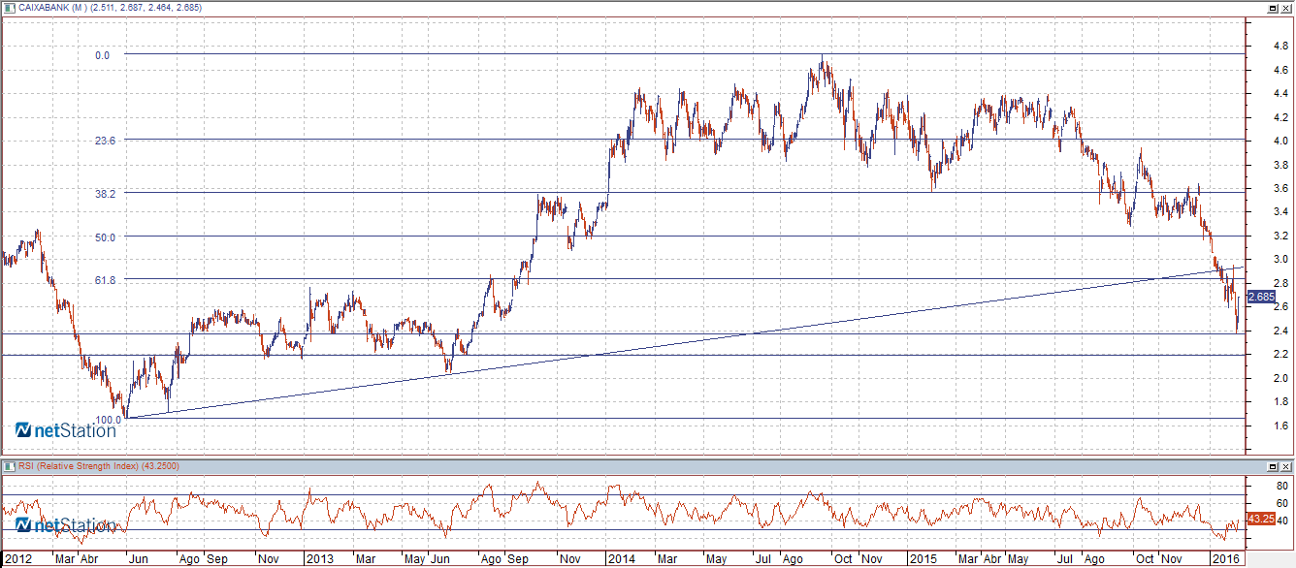
Task: Select the CAIXABANK (M) title text
Action: coord(52,7)
